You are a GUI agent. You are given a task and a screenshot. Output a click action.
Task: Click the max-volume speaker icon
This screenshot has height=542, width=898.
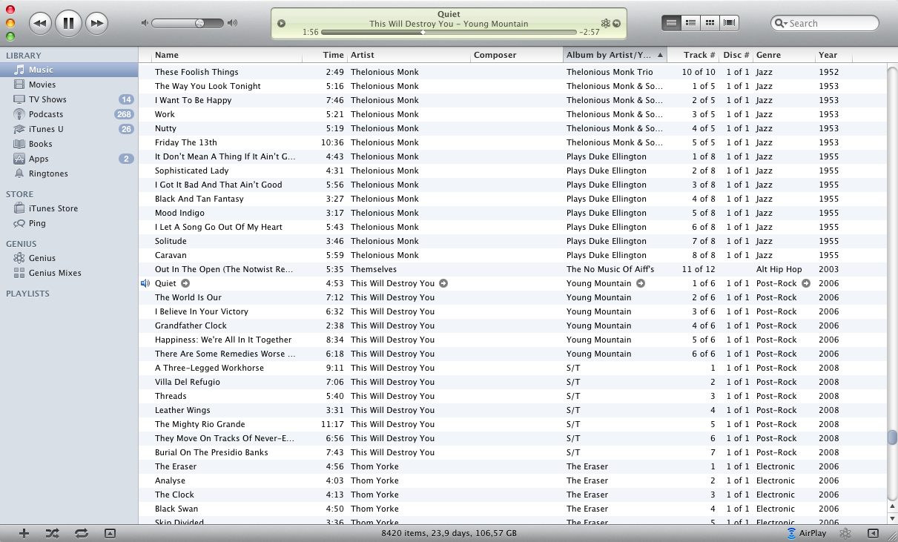233,23
